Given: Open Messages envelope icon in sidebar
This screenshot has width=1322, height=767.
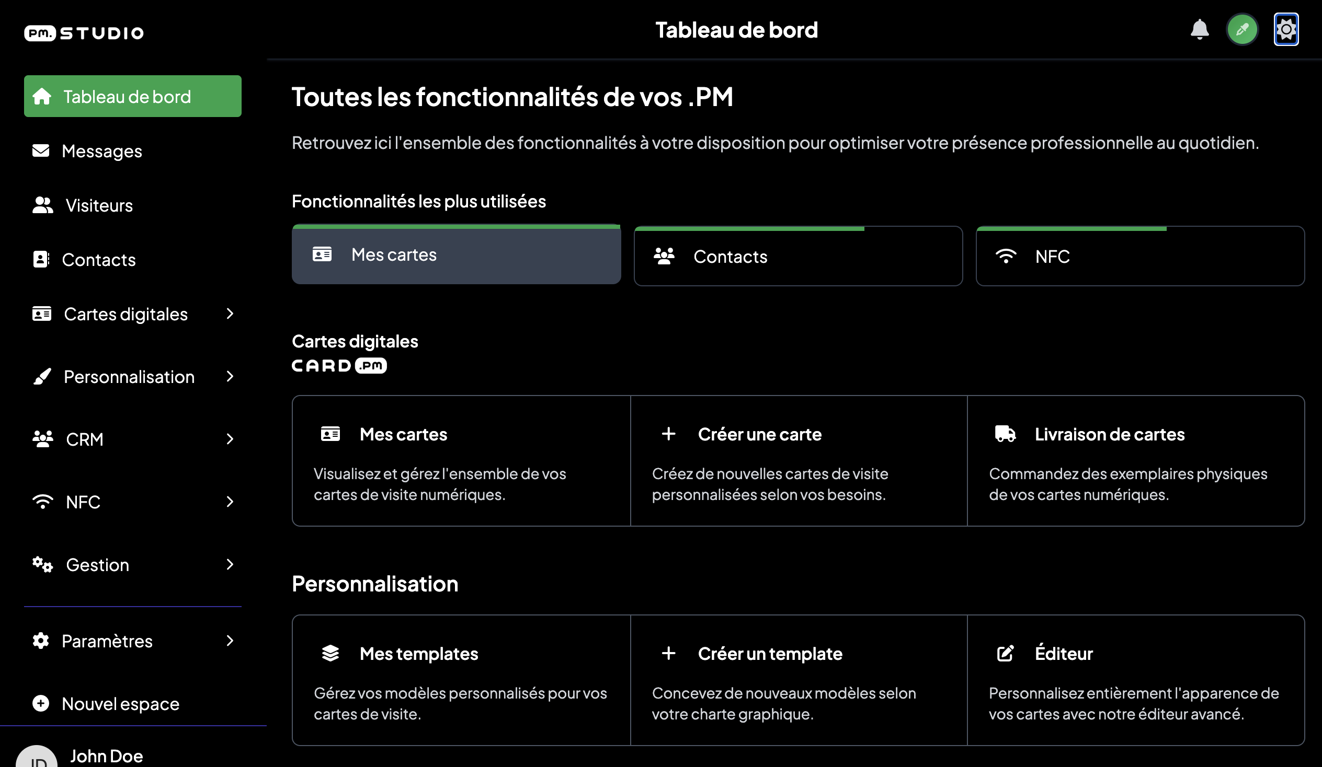Looking at the screenshot, I should point(41,151).
